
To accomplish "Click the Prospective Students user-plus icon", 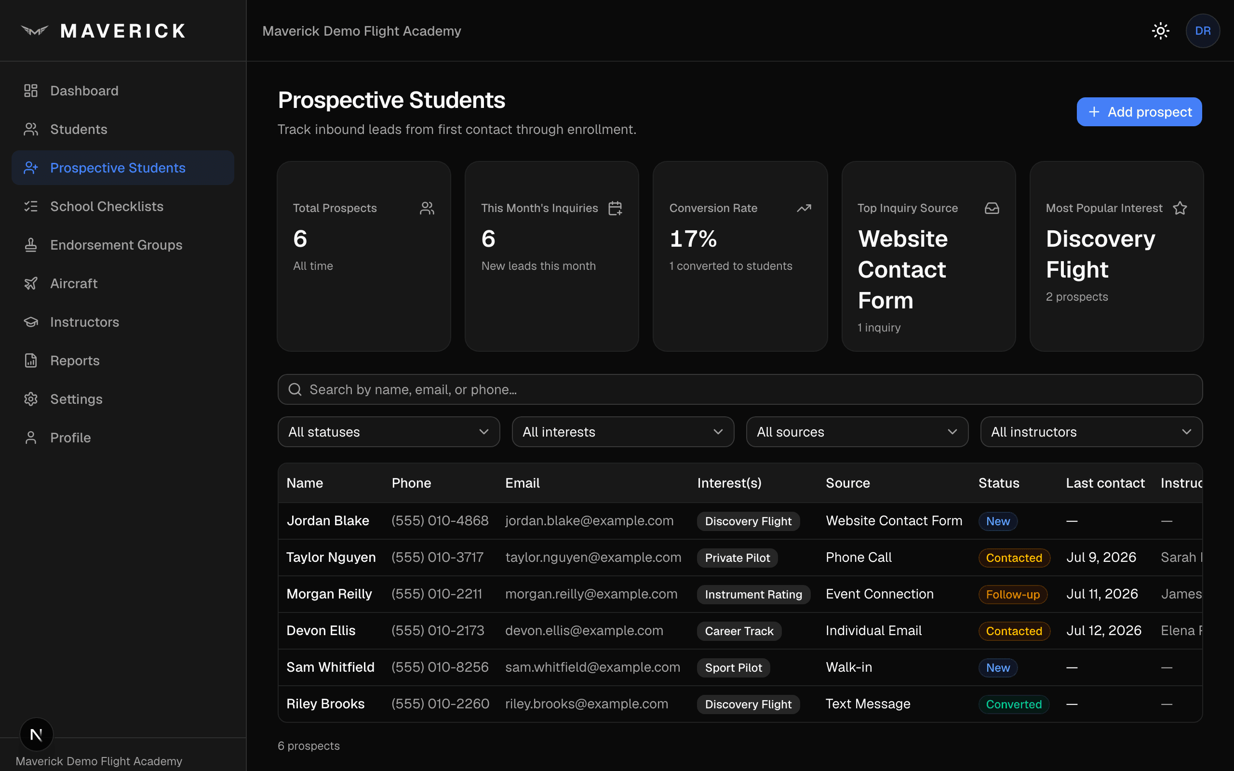I will [31, 168].
